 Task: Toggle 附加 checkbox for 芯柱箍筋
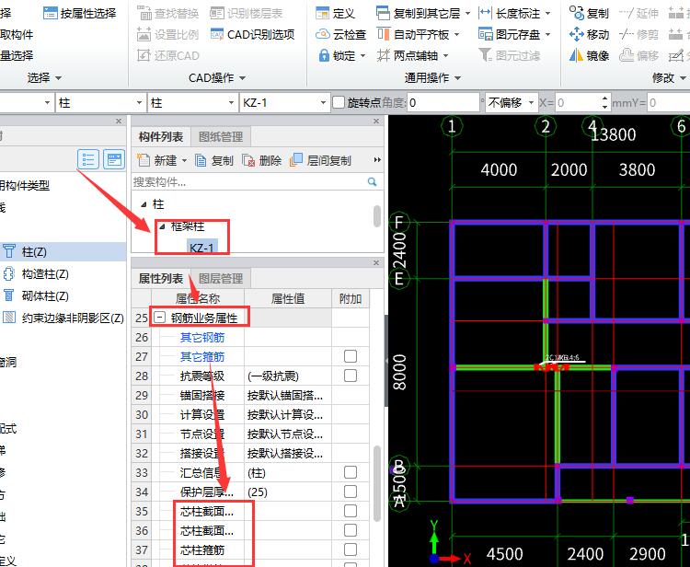(351, 550)
